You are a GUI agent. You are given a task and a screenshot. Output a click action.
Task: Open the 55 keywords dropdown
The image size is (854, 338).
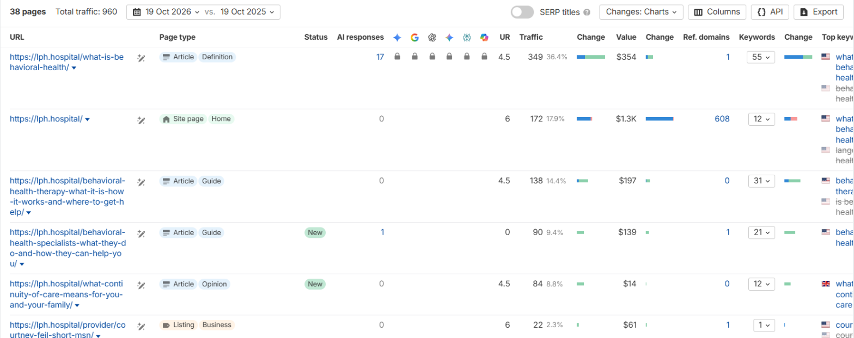click(761, 57)
